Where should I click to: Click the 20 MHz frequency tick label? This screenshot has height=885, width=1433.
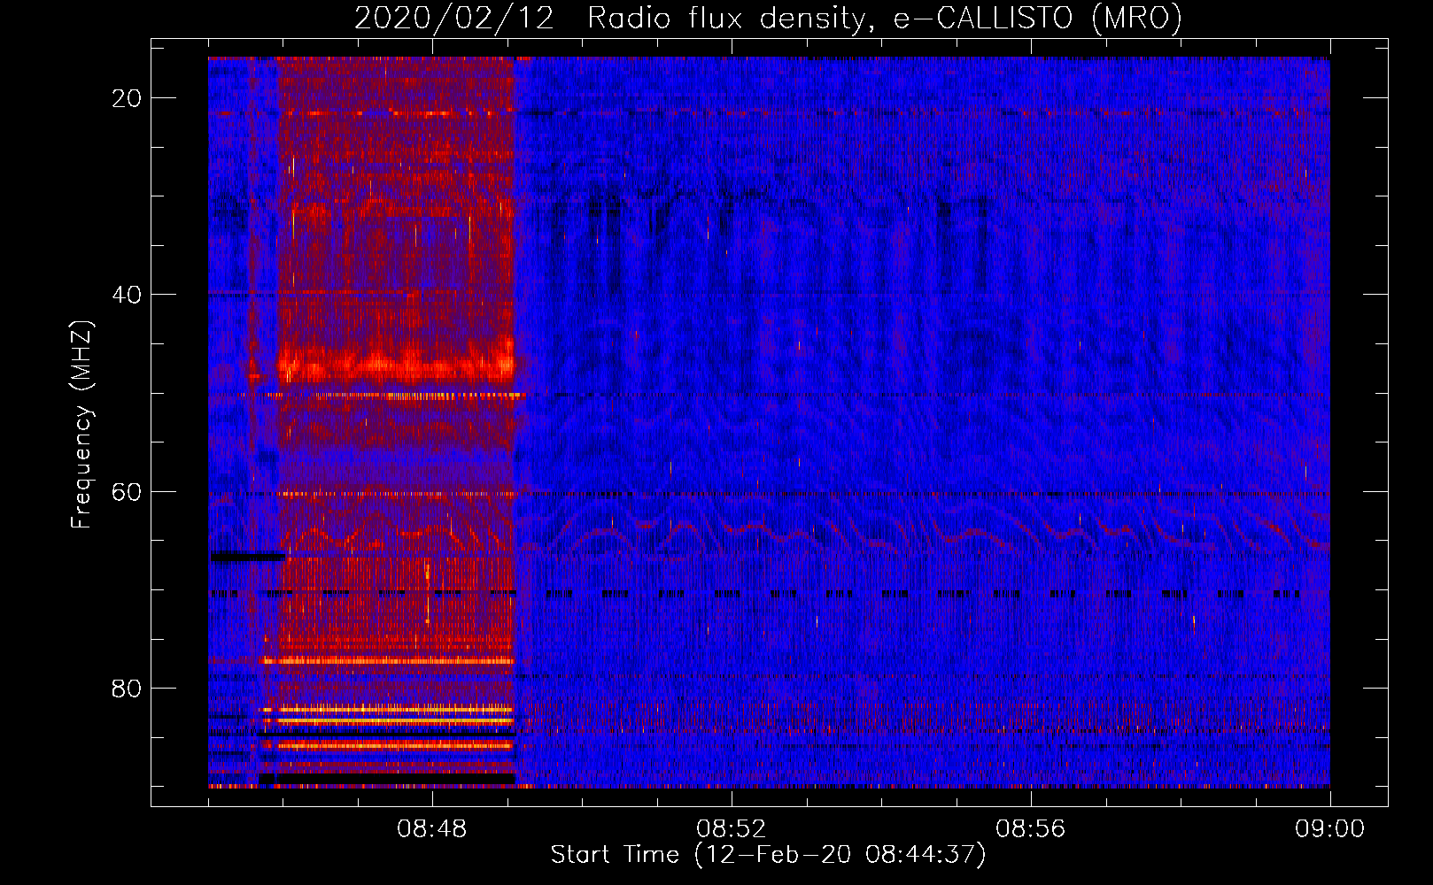tap(127, 98)
